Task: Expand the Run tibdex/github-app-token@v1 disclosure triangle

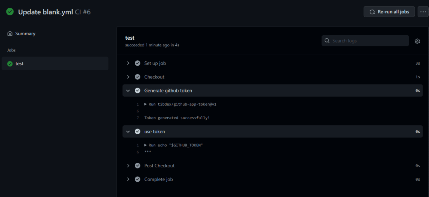Action: pos(146,104)
